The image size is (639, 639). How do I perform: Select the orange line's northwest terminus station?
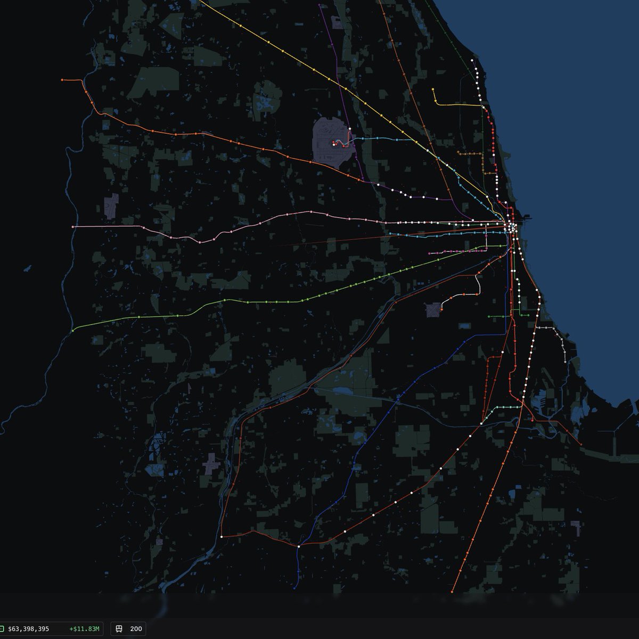pos(63,80)
